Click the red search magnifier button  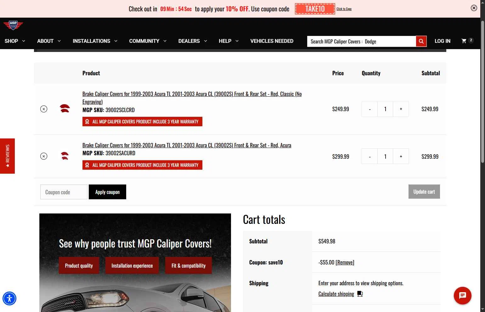coord(421,41)
